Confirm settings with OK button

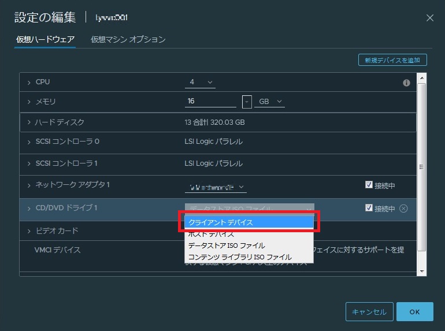[414, 312]
